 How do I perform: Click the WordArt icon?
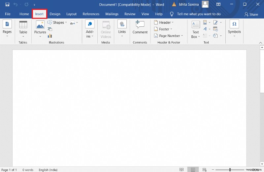pyautogui.click(x=205, y=29)
